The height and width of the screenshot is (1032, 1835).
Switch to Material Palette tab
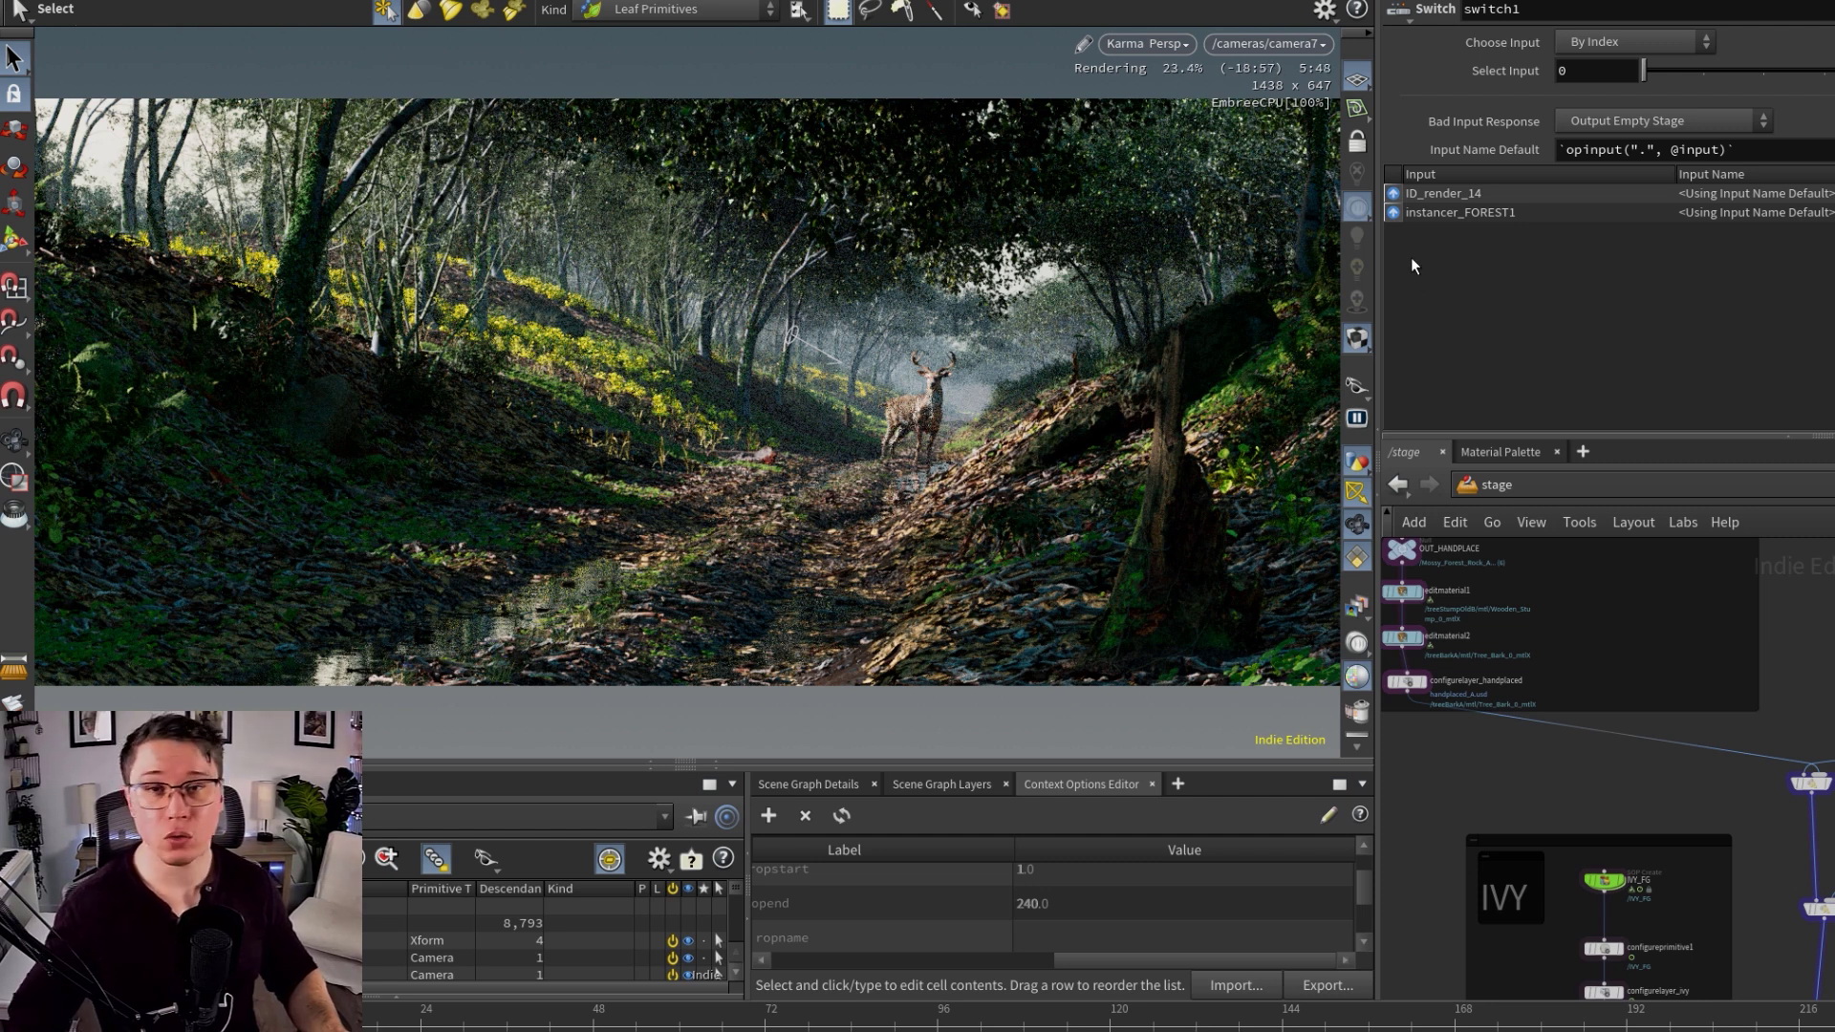(1500, 452)
